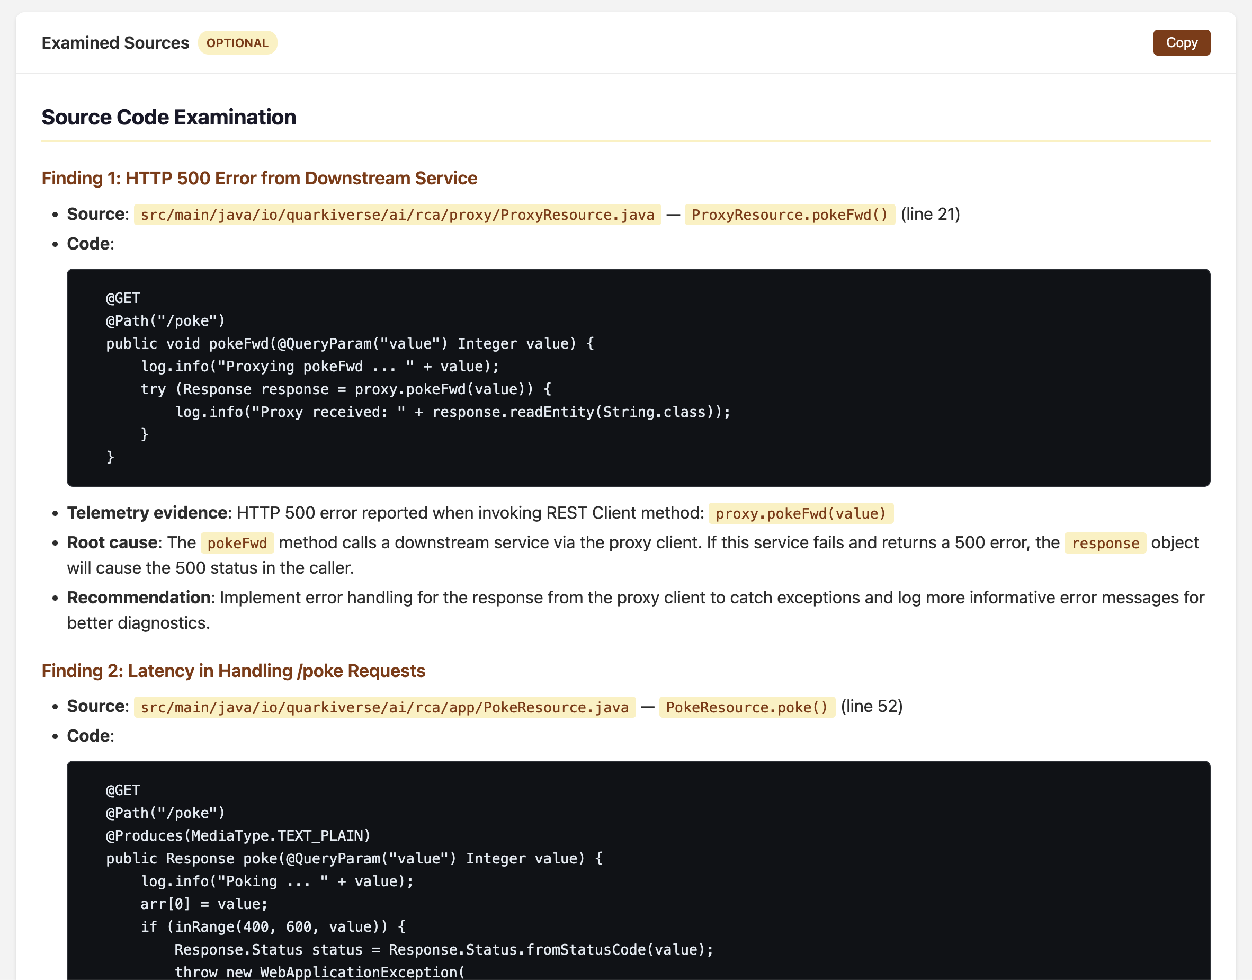Click the PokeResource.java file path

click(x=385, y=707)
